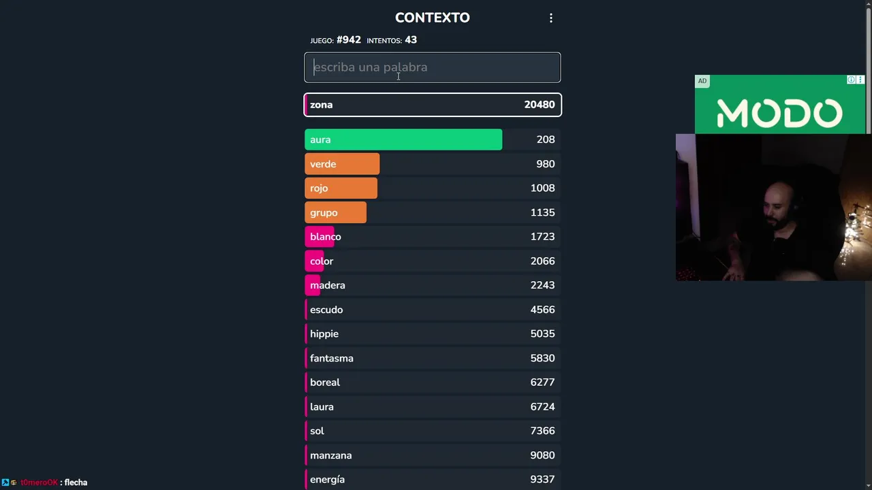This screenshot has height=490, width=872.
Task: Focus the 'escriba una palabra' input field
Action: pyautogui.click(x=433, y=67)
